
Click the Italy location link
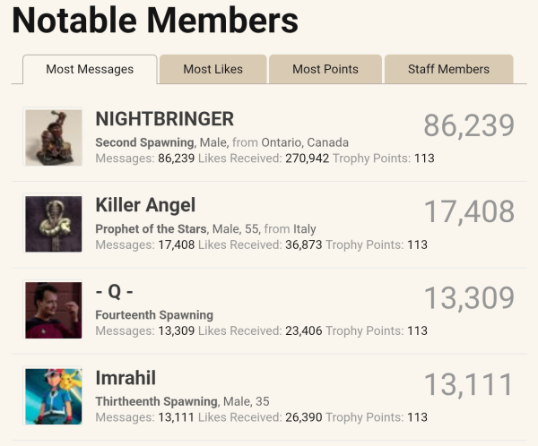[305, 228]
